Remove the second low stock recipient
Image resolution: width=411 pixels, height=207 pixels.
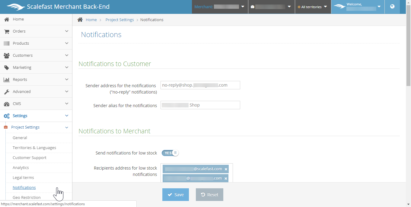tap(226, 179)
